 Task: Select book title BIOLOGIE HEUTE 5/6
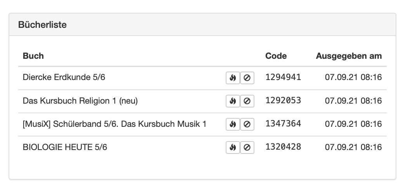pos(65,147)
